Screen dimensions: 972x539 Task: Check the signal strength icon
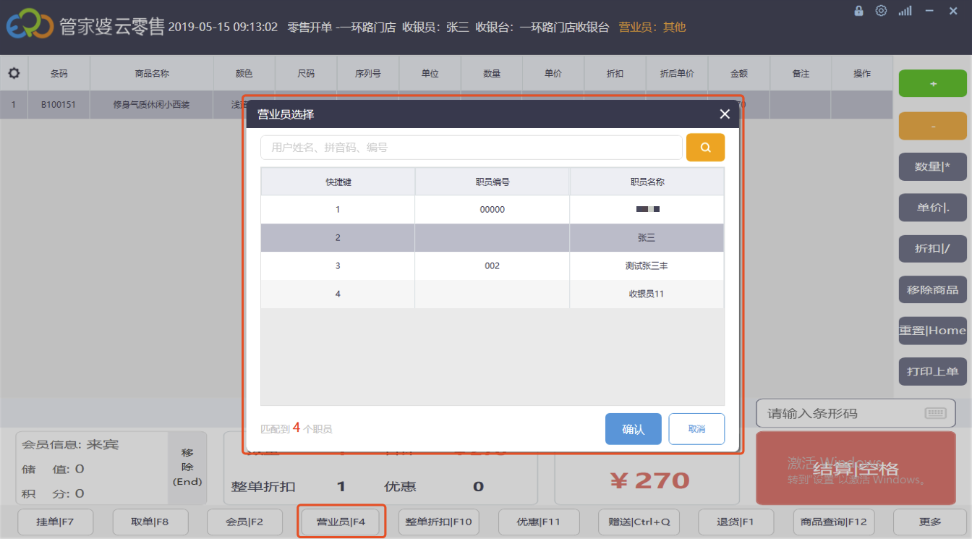click(905, 11)
